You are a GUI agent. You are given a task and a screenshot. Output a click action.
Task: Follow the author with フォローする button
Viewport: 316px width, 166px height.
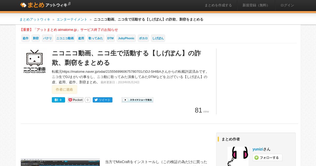pos(267,158)
